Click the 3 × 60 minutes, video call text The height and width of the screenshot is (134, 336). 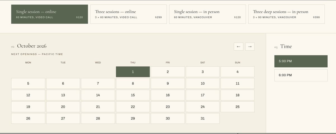coord(116,17)
